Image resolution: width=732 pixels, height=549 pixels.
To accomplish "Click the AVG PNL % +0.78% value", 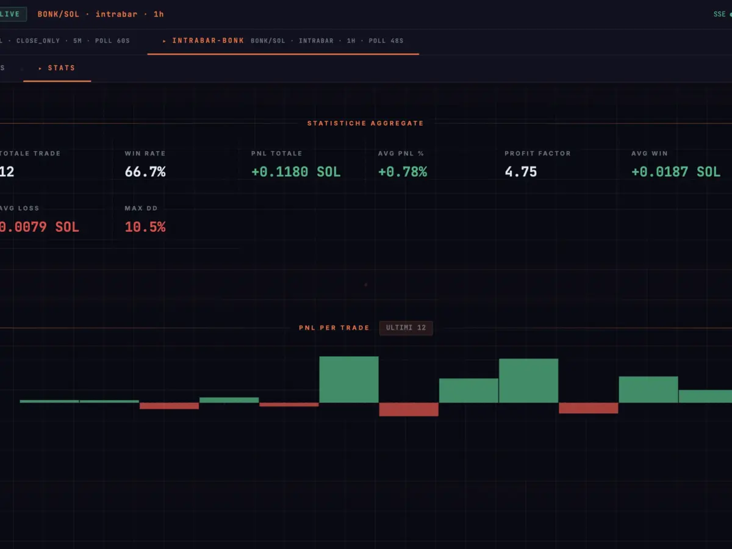I will coord(403,172).
